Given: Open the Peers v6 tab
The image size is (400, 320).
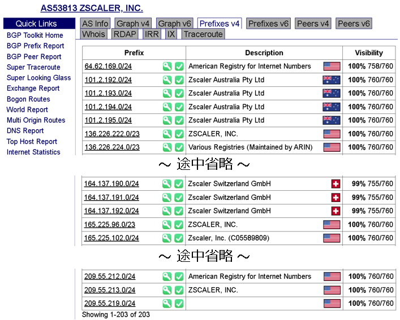Looking at the screenshot, I should 354,24.
